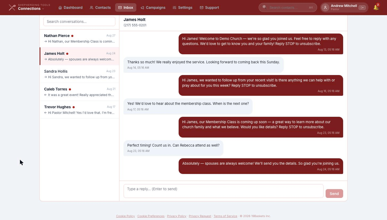
Task: Open the Privacy Request link
Action: click(x=200, y=216)
